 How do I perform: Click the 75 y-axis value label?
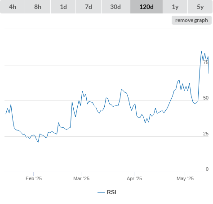pos(206,62)
